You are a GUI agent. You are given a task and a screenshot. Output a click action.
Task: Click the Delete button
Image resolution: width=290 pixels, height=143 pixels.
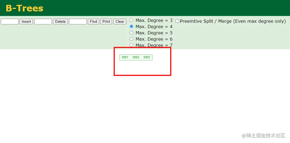point(61,22)
